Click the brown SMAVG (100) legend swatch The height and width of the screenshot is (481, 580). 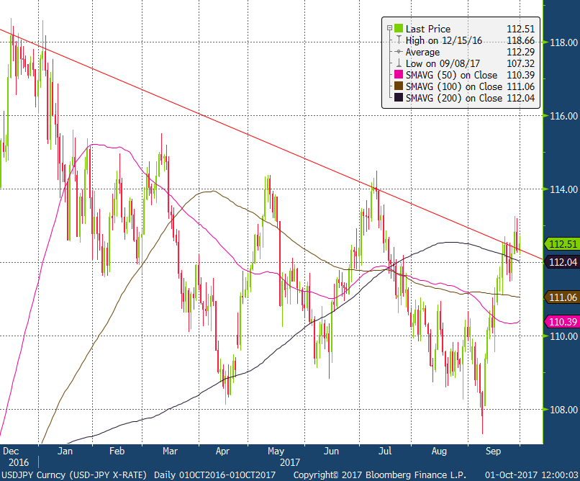[x=399, y=86]
